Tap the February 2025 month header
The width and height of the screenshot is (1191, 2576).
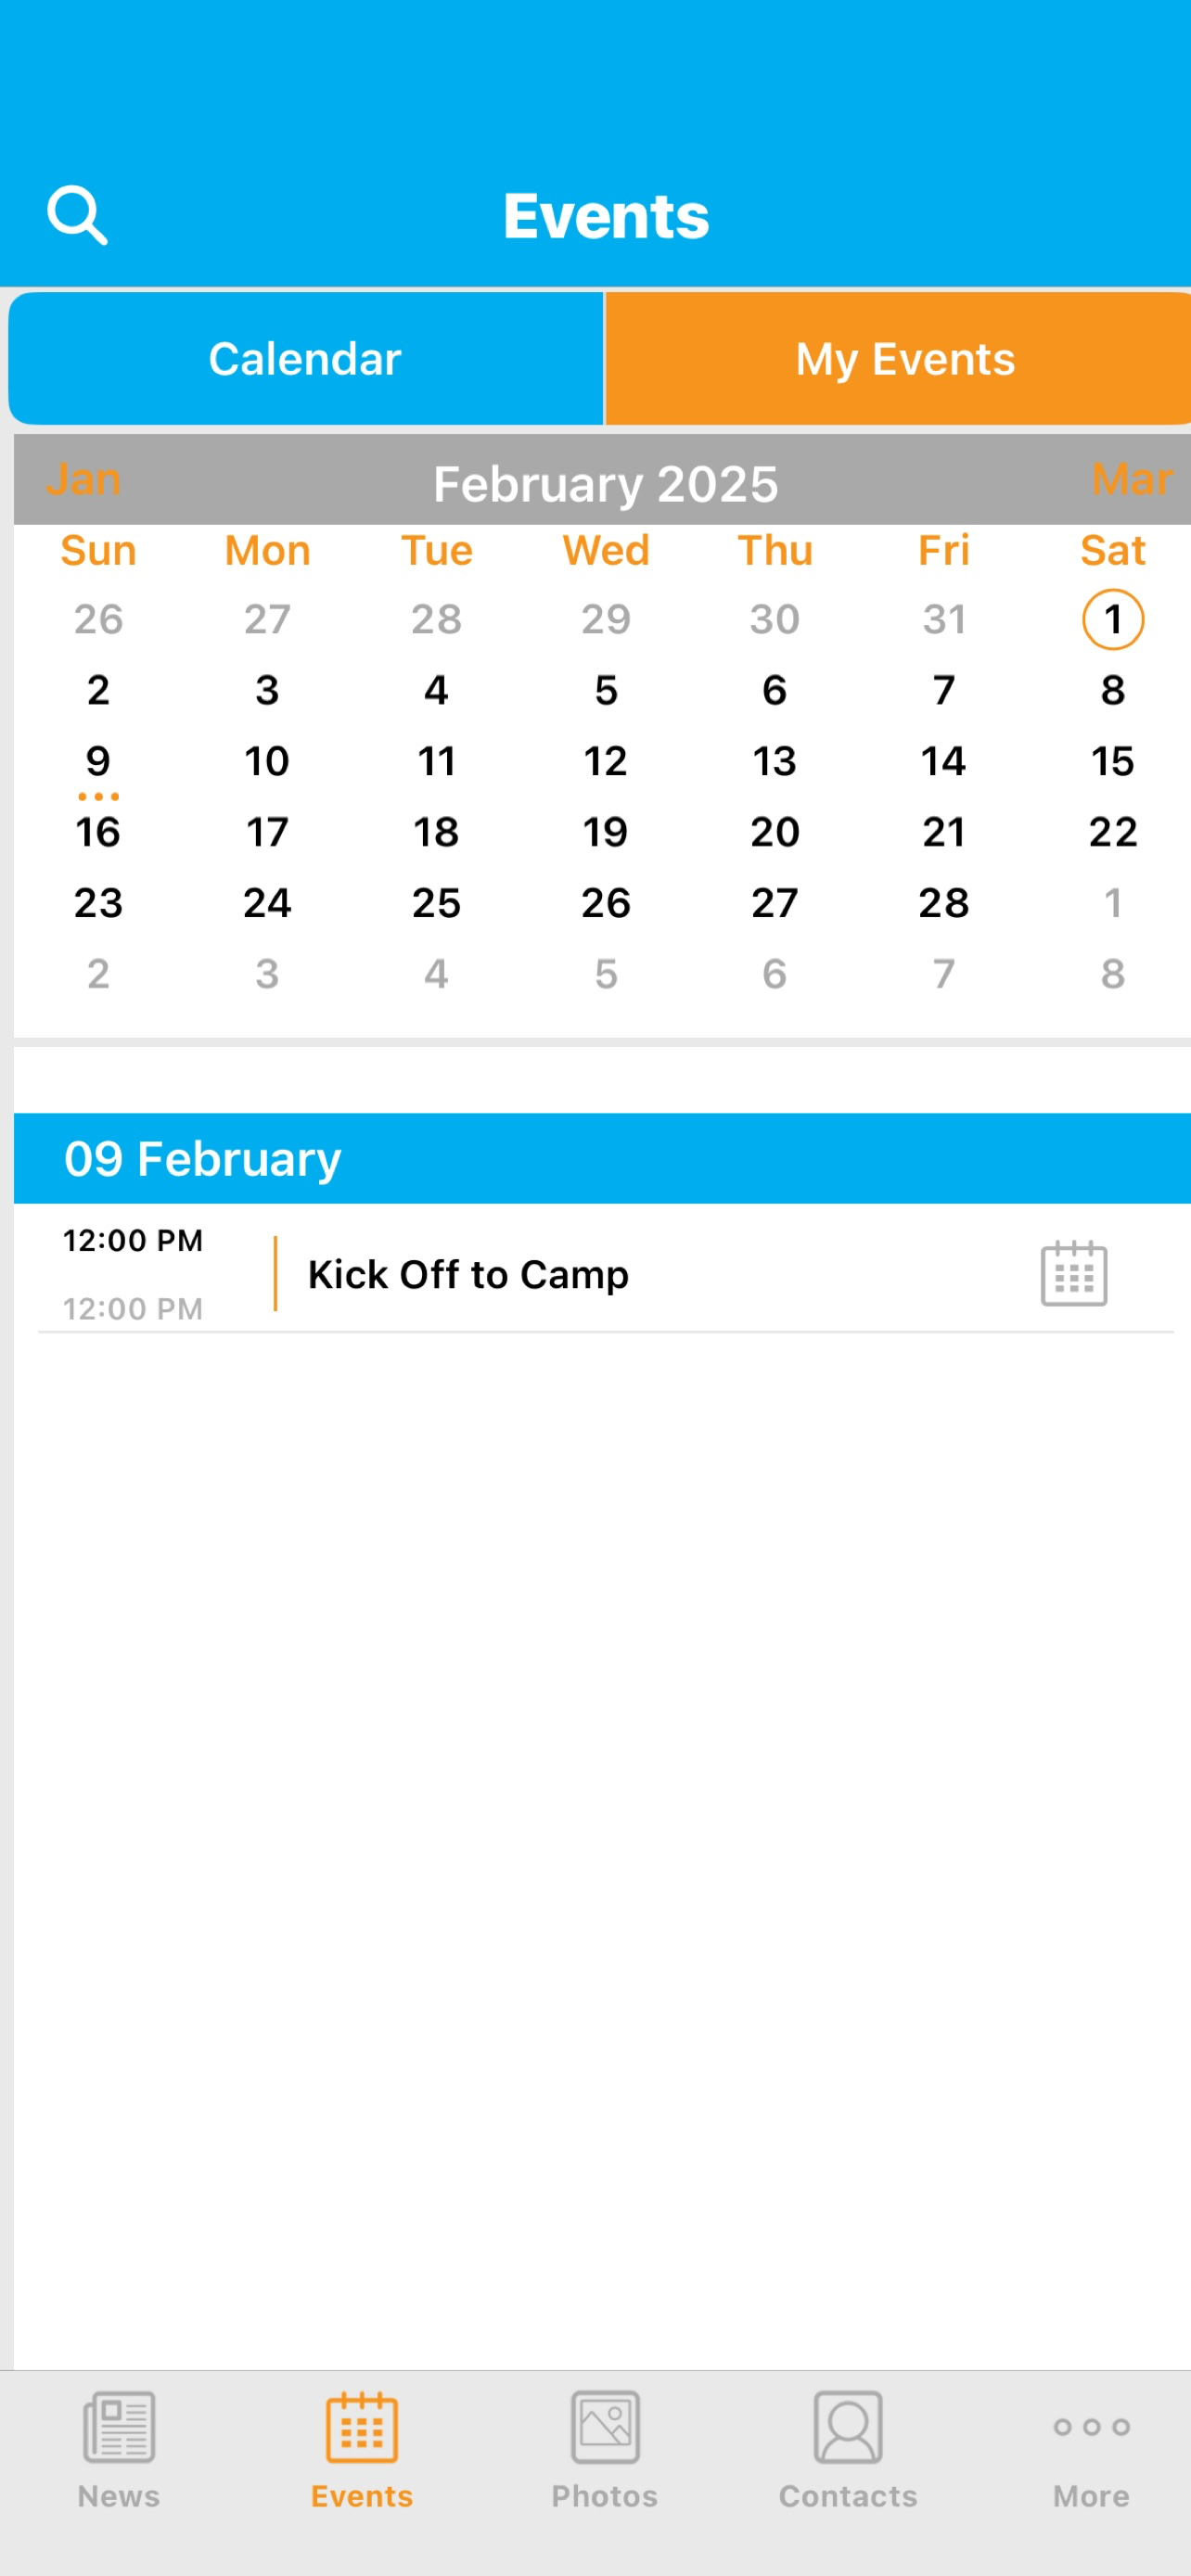pyautogui.click(x=605, y=484)
